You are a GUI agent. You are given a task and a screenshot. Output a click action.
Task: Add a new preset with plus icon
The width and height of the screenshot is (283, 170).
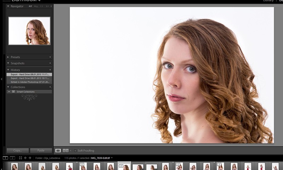[x=50, y=57]
